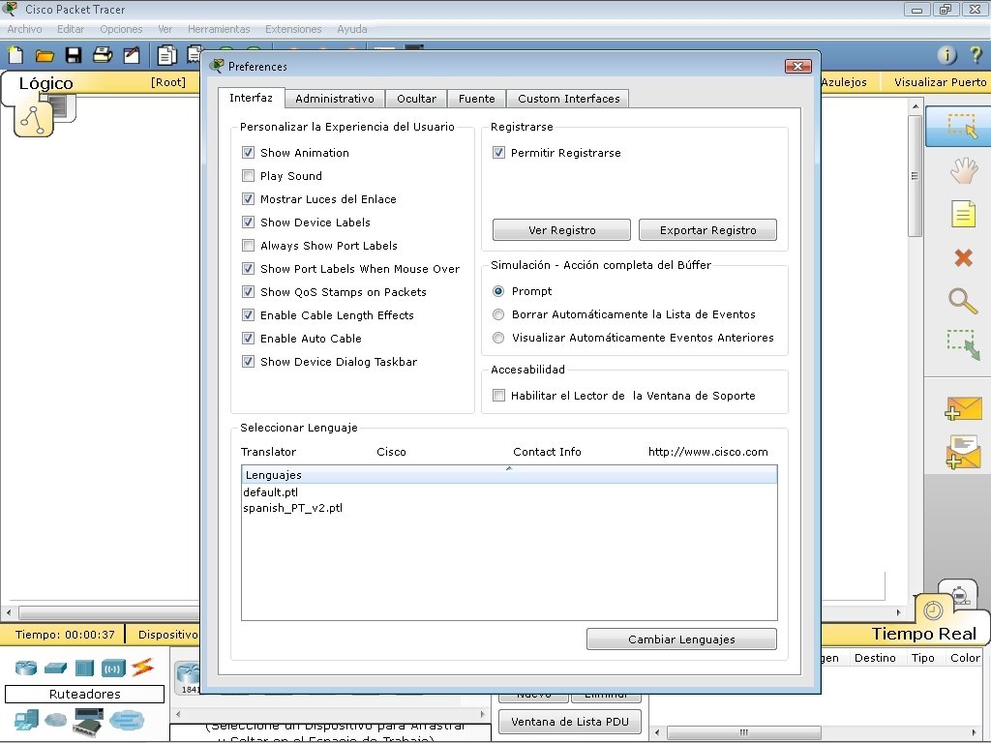
Task: Select Multiuser Connection cloud icon
Action: pyautogui.click(x=127, y=720)
